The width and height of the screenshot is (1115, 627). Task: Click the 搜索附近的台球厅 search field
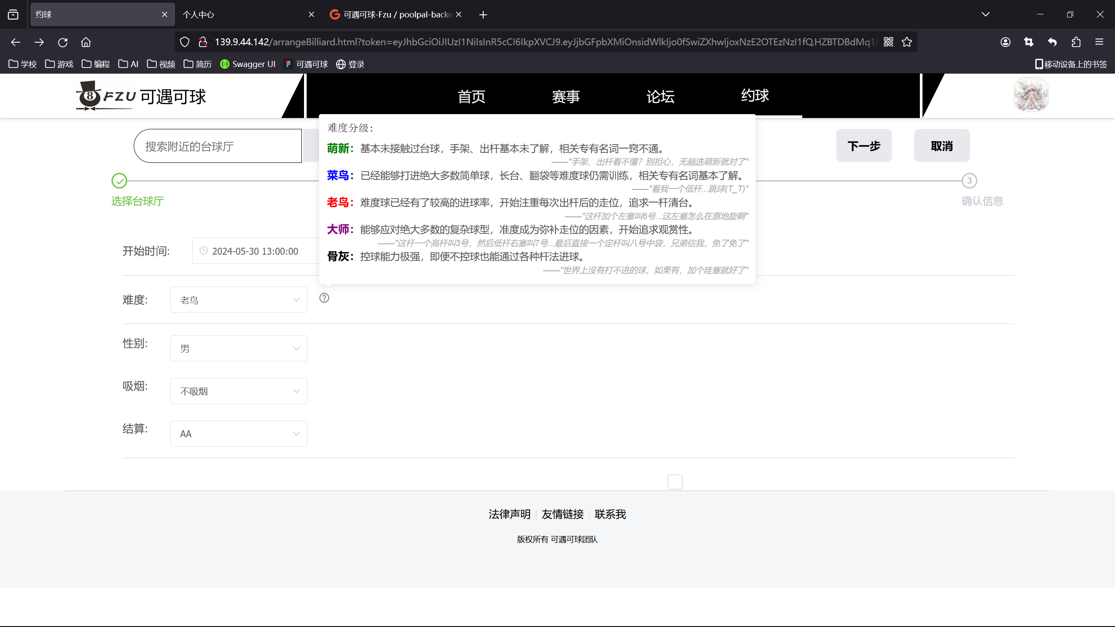tap(218, 146)
